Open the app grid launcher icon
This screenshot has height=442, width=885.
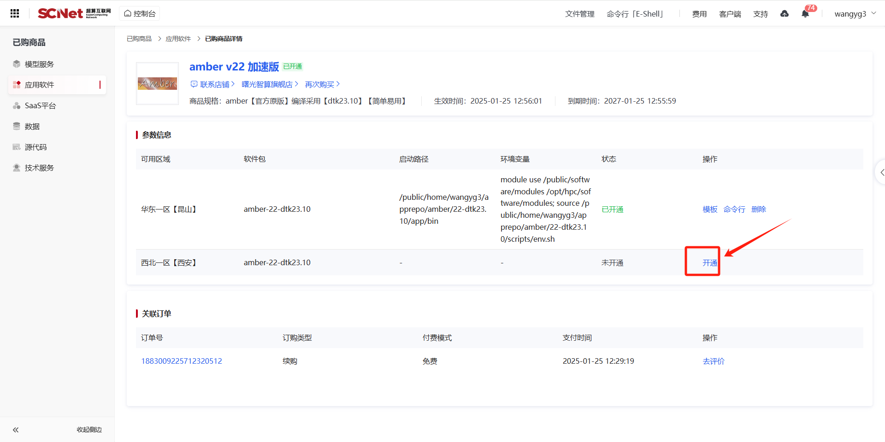point(15,13)
